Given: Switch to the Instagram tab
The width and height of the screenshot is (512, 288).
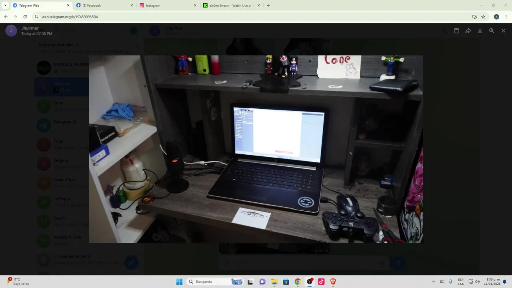Looking at the screenshot, I should (167, 6).
